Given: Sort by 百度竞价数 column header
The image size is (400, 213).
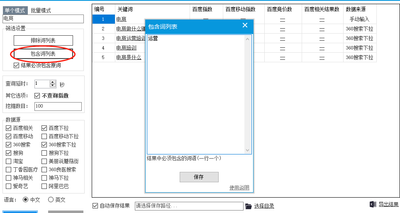Looking at the screenshot, I should 283,10.
